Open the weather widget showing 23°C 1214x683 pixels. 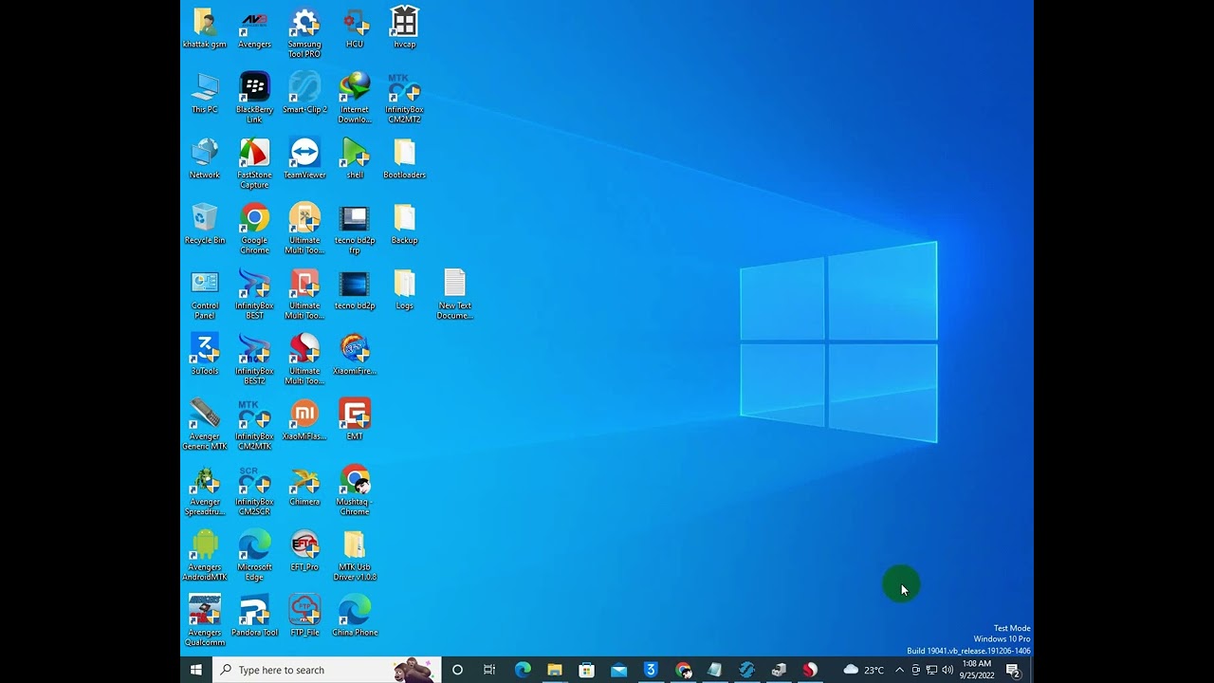864,670
